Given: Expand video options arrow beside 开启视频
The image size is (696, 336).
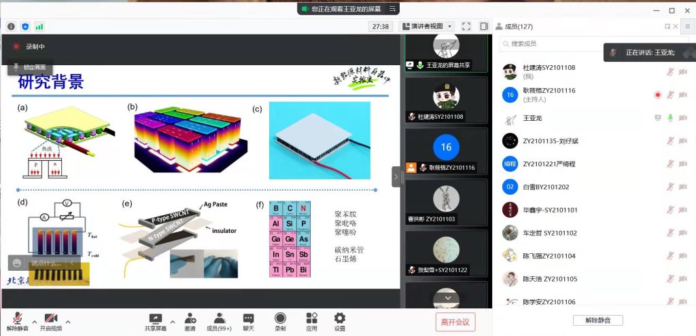Looking at the screenshot, I should pyautogui.click(x=67, y=319).
